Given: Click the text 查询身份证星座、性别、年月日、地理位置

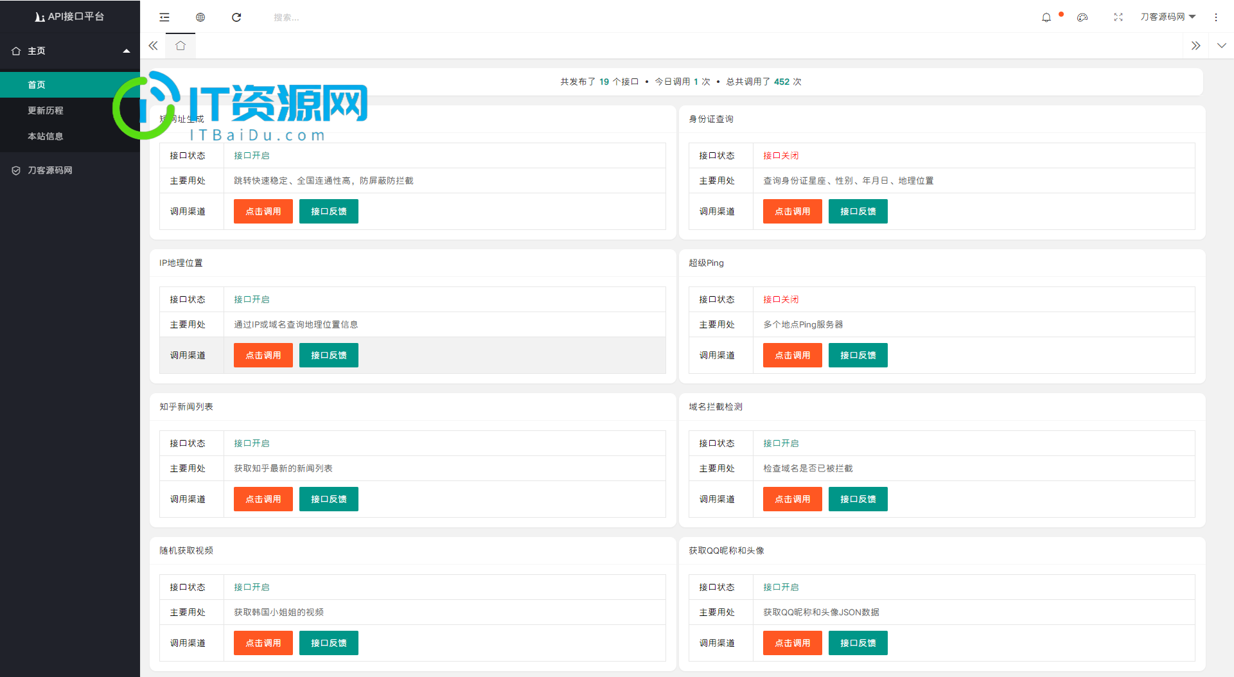Looking at the screenshot, I should point(849,180).
